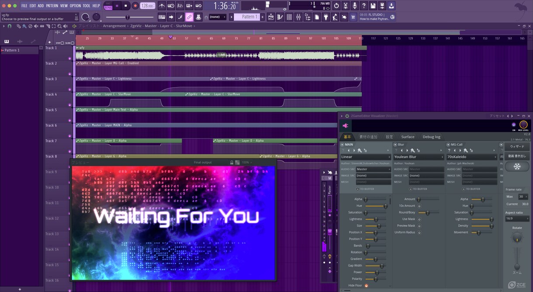Click the save project floppy icon
Image resolution: width=533 pixels, height=292 pixels.
(373, 6)
